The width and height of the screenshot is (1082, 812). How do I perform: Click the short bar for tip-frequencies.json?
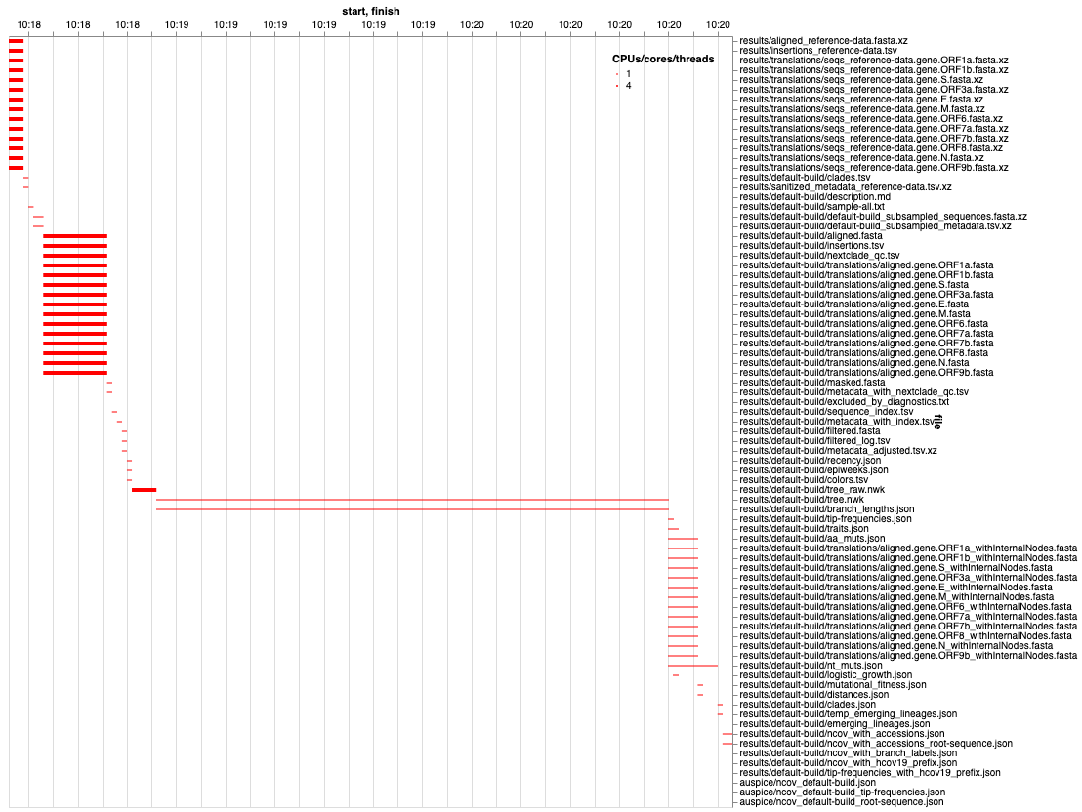[x=670, y=518]
